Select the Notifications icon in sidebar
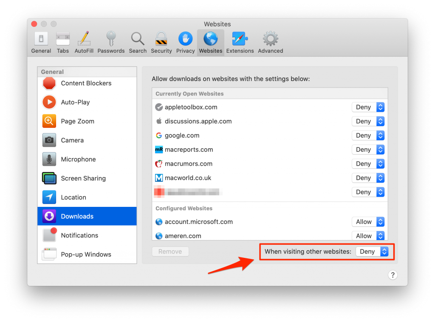 tap(50, 234)
